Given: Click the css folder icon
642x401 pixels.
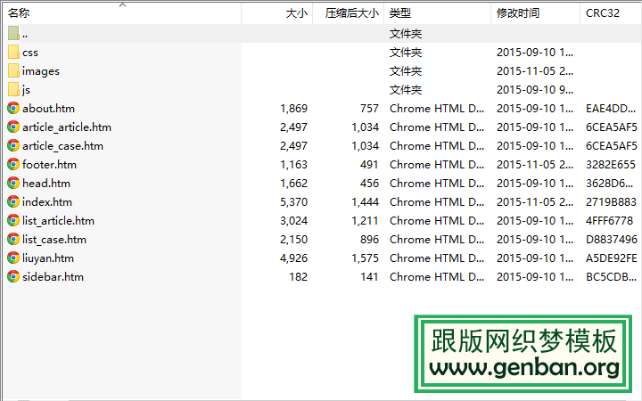Looking at the screenshot, I should (x=13, y=52).
